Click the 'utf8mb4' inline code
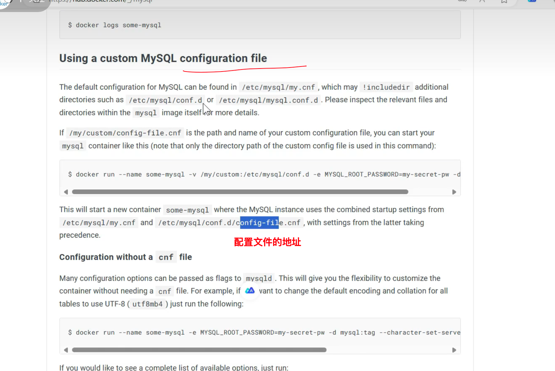The image size is (555, 371). 147,304
